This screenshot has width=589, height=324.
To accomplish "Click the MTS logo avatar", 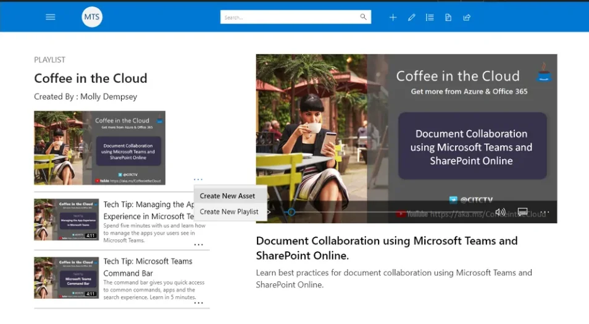I will [x=92, y=17].
